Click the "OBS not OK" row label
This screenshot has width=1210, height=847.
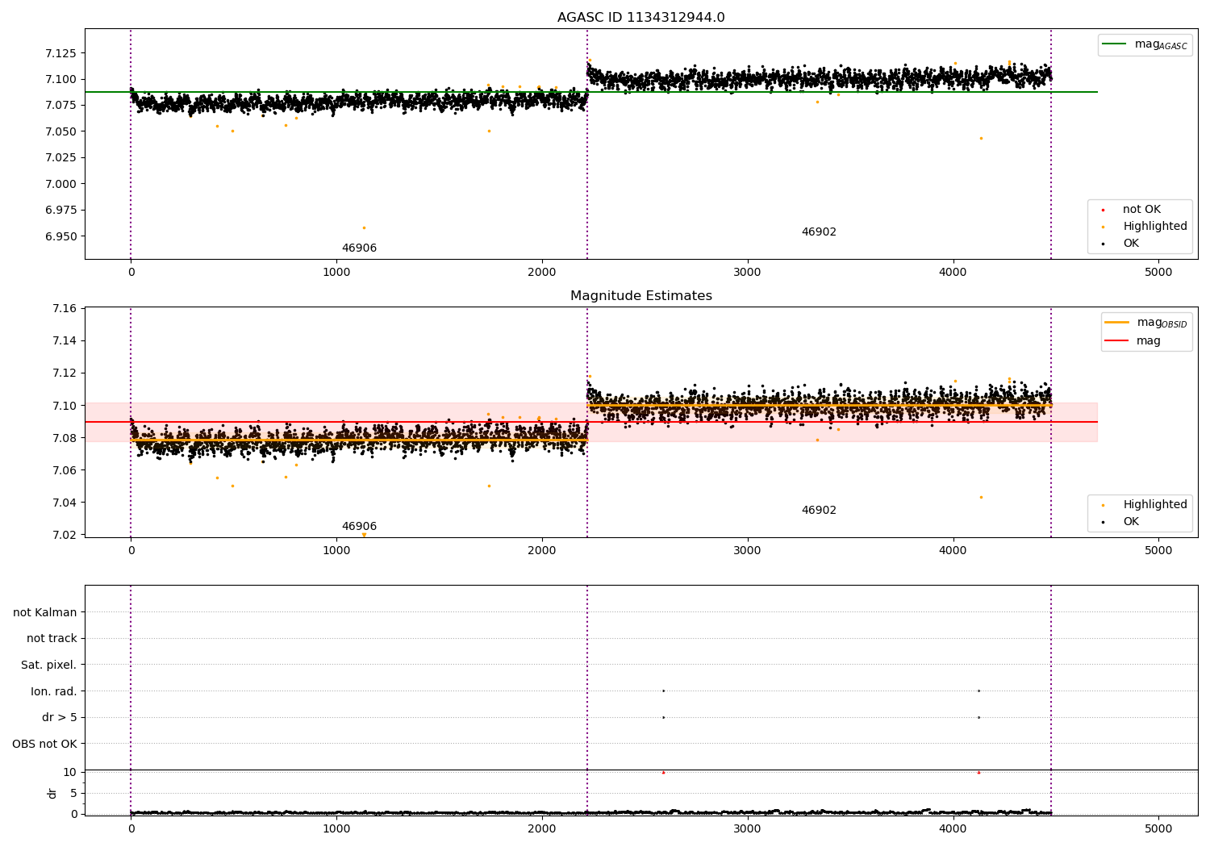click(45, 744)
